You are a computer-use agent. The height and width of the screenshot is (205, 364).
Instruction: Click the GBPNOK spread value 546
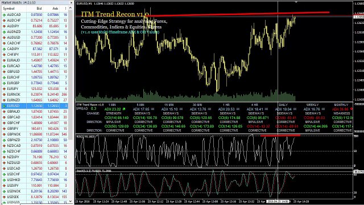[64, 134]
